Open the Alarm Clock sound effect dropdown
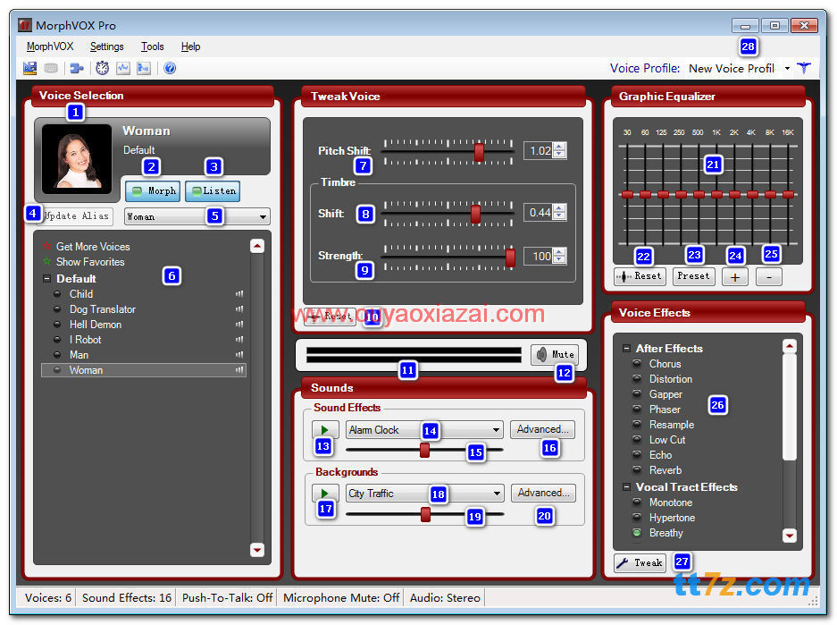Screen dimensions: 837x625 pyautogui.click(x=496, y=429)
